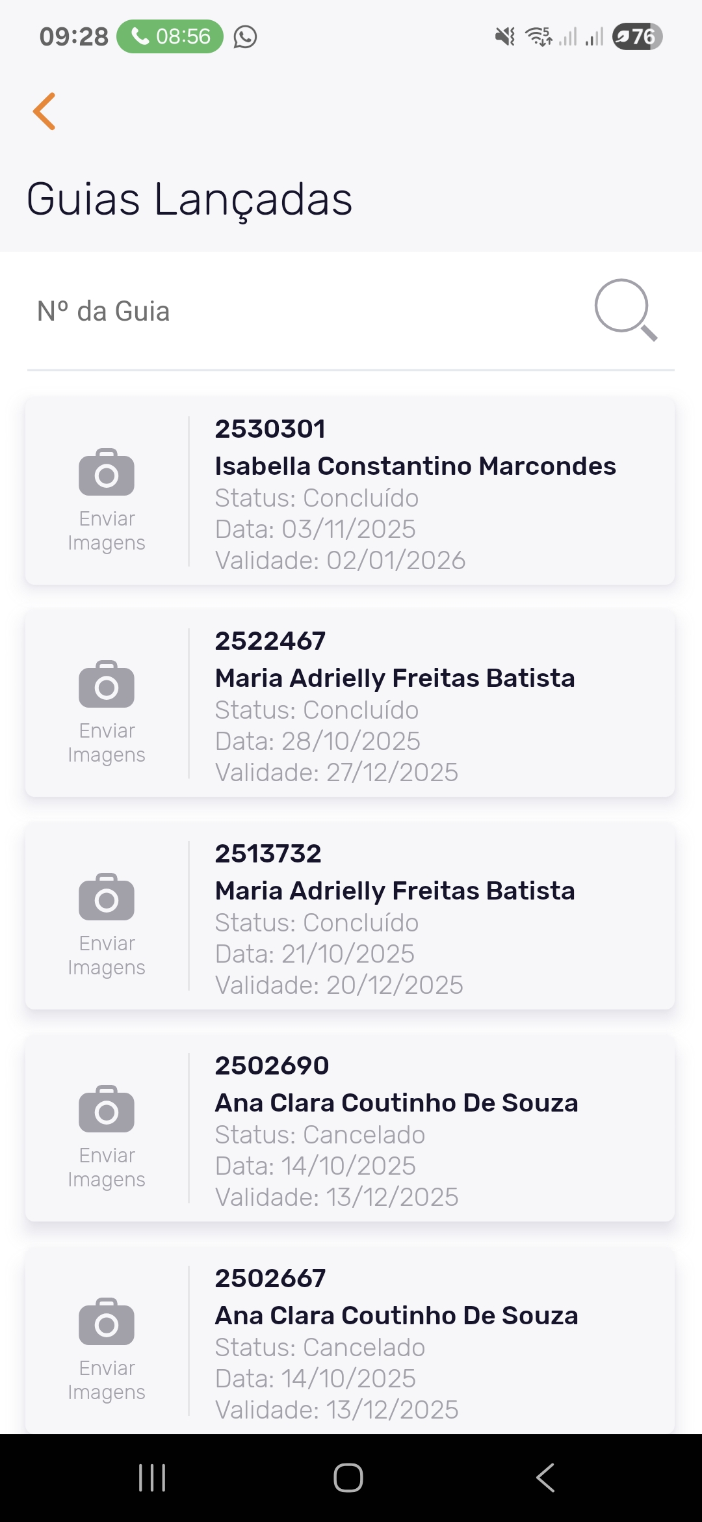The height and width of the screenshot is (1522, 702).
Task: Open Isabella Constantino Marcondes guia entry
Action: tap(415, 466)
